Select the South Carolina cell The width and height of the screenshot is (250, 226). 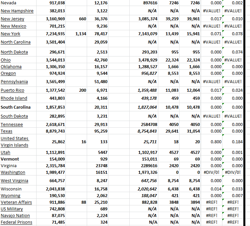tap(18, 107)
